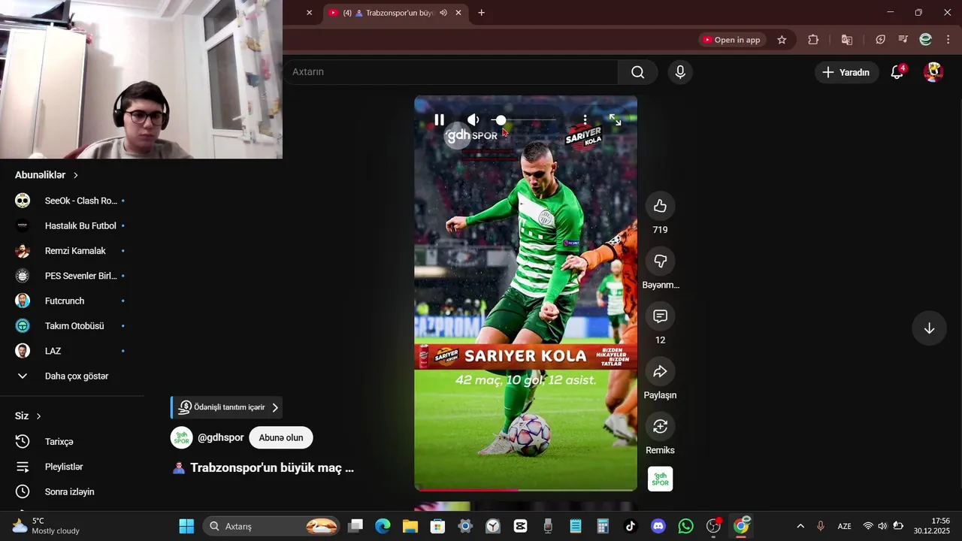Open the Google Translate page icon
962x541 pixels.
click(x=847, y=40)
